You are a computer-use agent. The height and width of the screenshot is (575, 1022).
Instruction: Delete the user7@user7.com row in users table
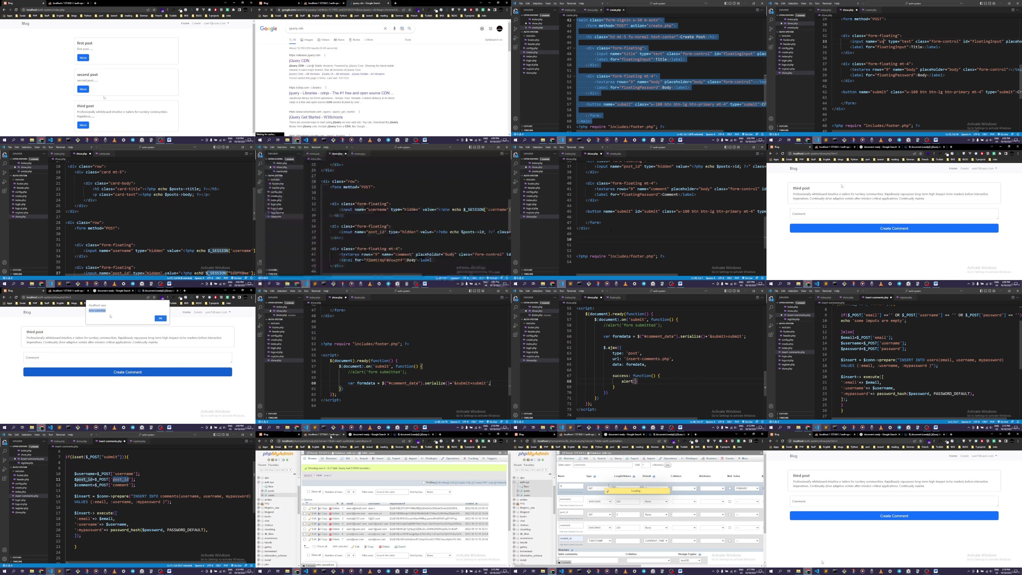click(x=334, y=524)
